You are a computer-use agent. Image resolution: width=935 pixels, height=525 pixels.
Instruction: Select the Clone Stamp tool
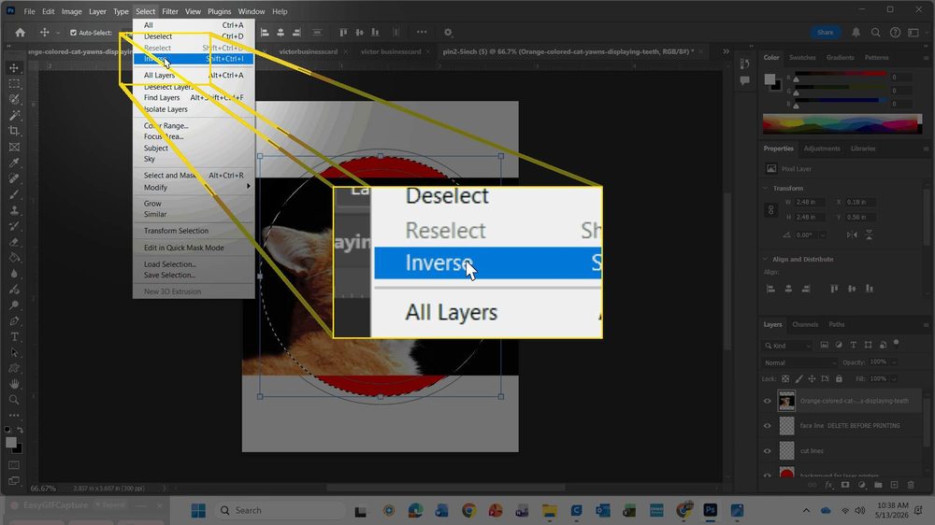pyautogui.click(x=14, y=210)
